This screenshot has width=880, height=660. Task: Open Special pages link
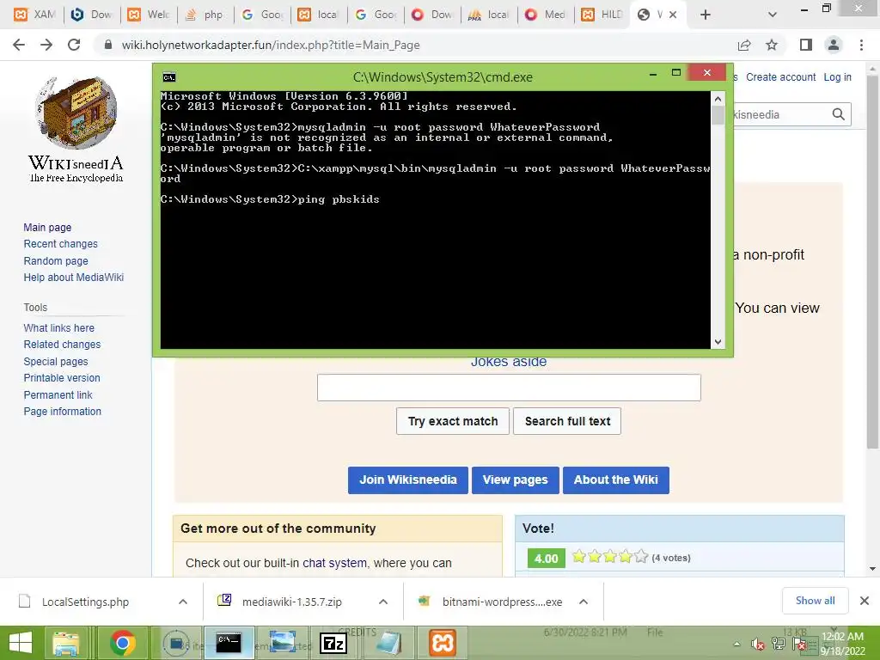(56, 362)
